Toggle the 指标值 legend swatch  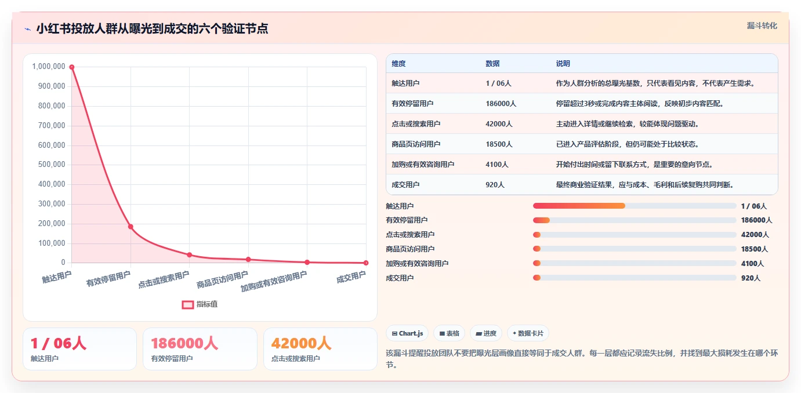(188, 304)
